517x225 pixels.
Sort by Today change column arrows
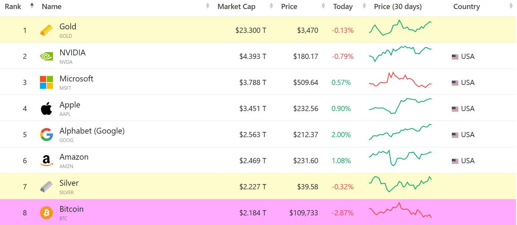click(364, 6)
